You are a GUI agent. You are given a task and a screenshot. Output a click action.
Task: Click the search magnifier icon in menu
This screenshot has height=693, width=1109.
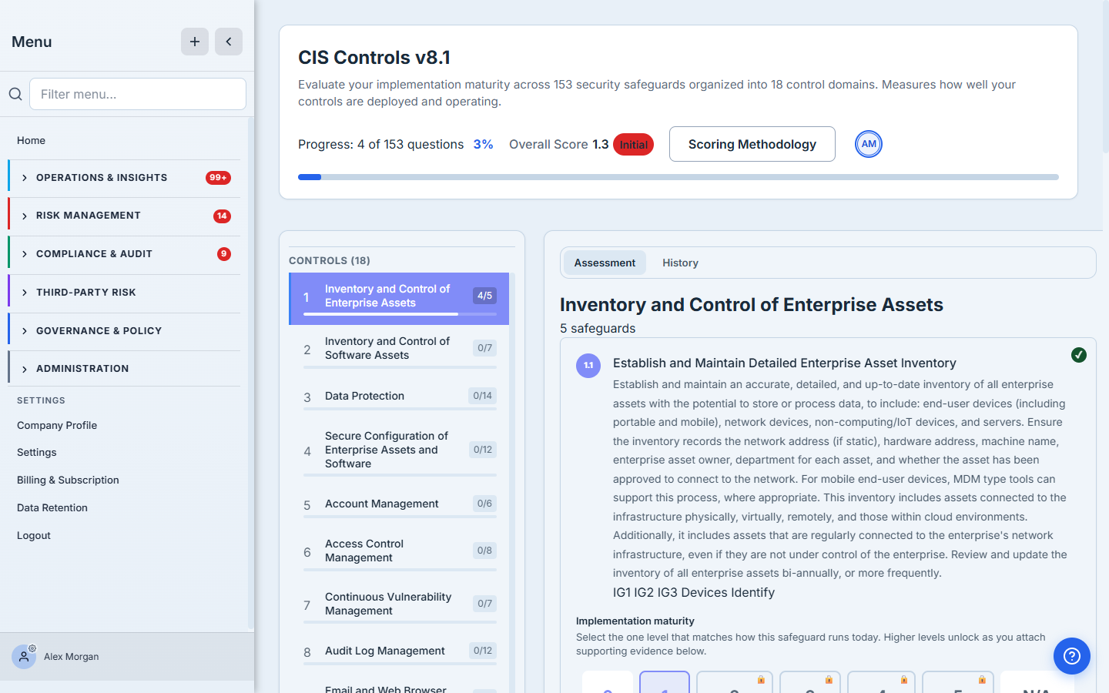(x=15, y=94)
